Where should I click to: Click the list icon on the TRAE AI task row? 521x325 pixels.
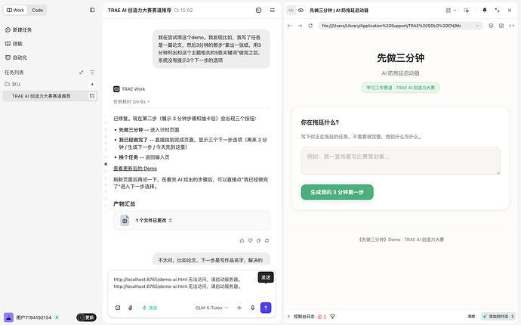pos(92,96)
